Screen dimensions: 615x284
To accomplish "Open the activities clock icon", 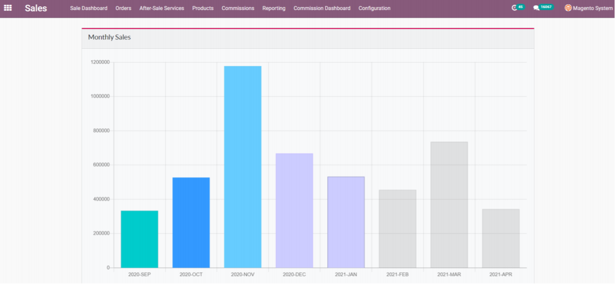I will tap(514, 8).
